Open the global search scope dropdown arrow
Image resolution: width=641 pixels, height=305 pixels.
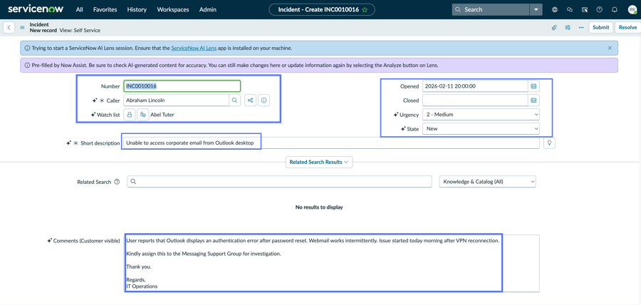coord(536,9)
